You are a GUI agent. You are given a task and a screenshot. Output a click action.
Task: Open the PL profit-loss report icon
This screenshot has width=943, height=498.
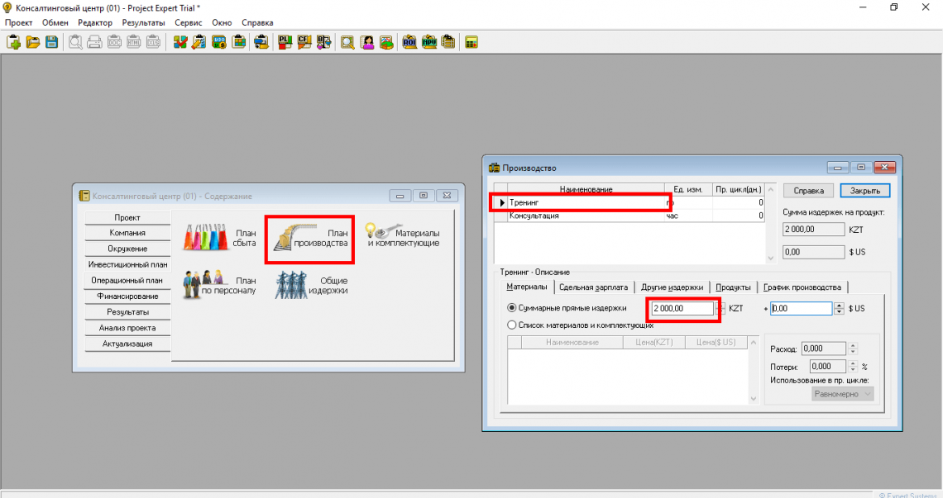click(x=285, y=42)
